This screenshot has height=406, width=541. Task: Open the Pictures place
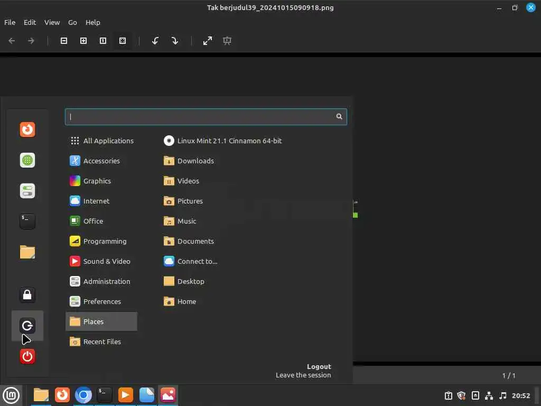click(x=183, y=201)
